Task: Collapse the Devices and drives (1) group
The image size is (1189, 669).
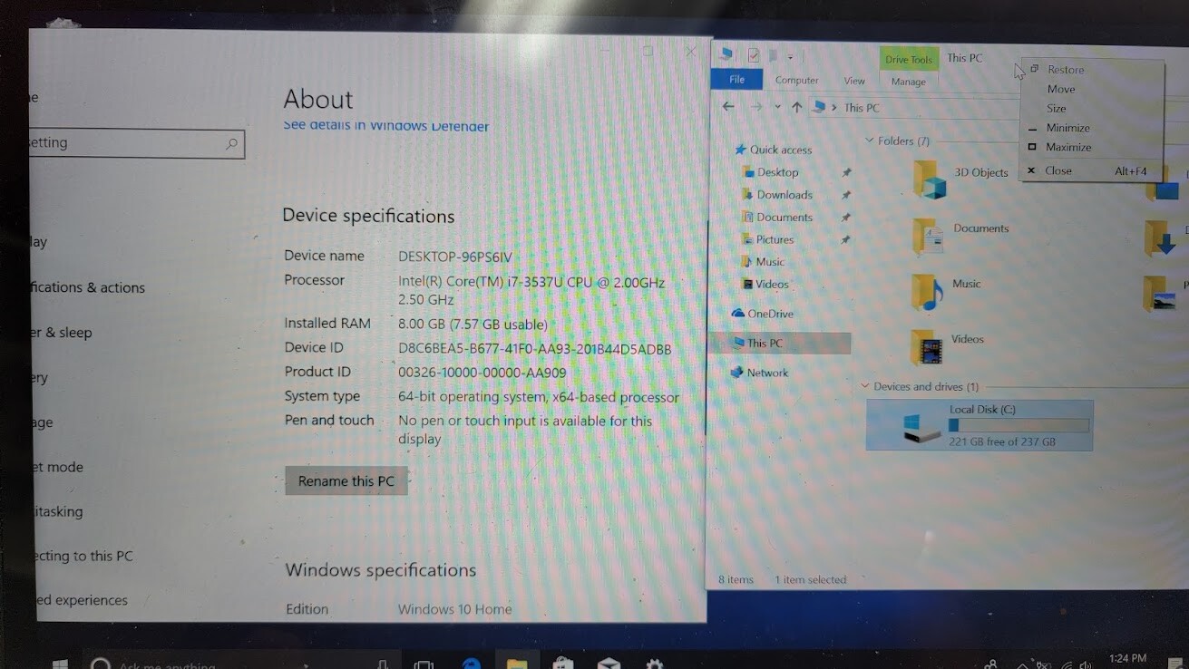Action: click(865, 386)
